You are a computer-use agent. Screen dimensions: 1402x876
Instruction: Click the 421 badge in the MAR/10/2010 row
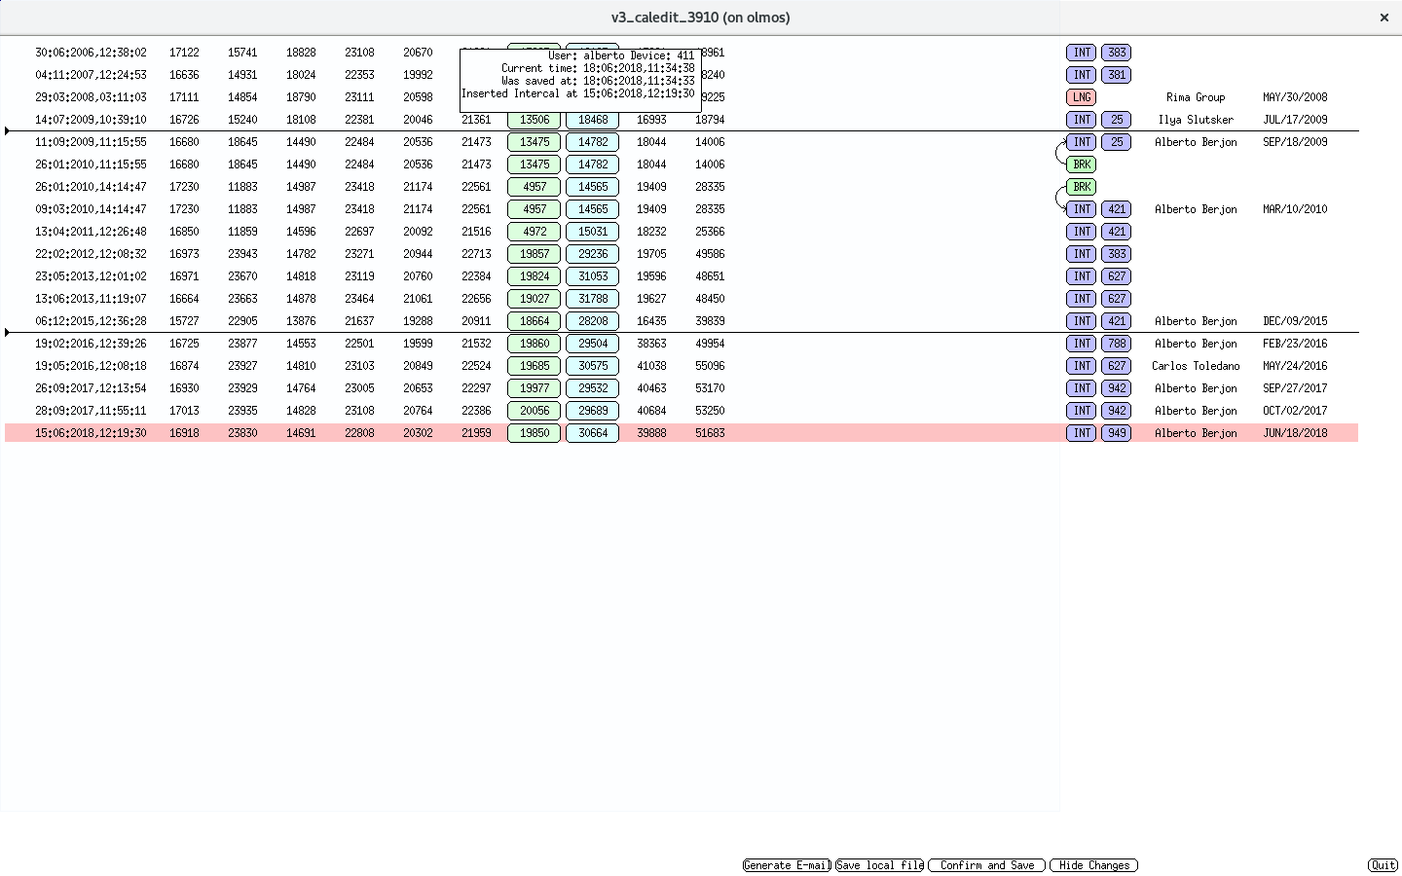tap(1116, 209)
